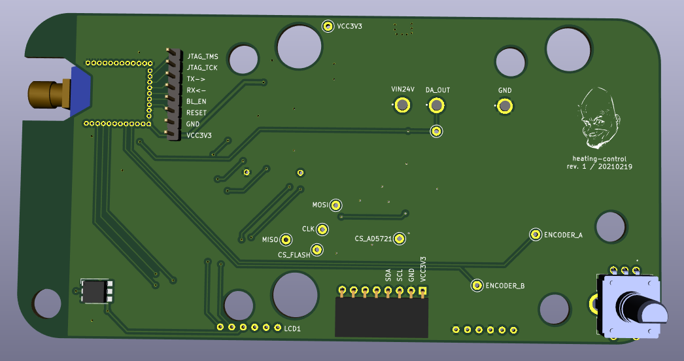Select the ENCODER_B test point
Image resolution: width=684 pixels, height=361 pixels.
point(477,285)
